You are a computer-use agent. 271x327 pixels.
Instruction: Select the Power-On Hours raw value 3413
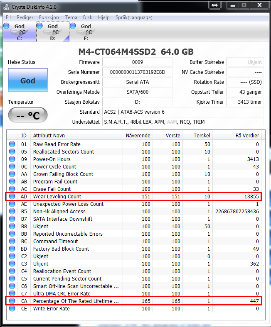pos(253,159)
